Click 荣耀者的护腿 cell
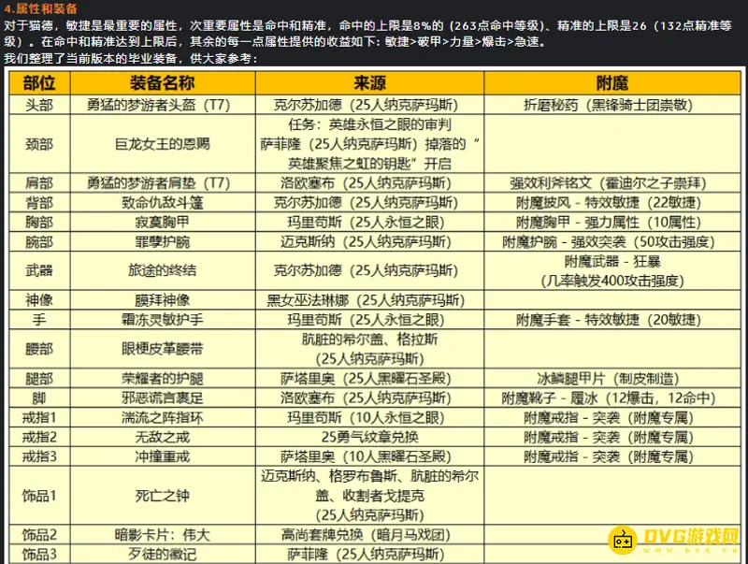The width and height of the screenshot is (748, 564). pos(163,379)
